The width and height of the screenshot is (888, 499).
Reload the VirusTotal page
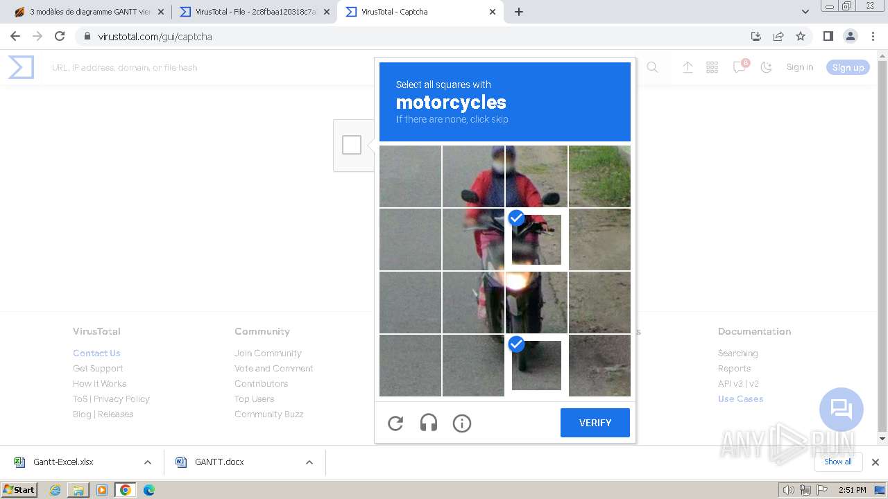point(60,36)
